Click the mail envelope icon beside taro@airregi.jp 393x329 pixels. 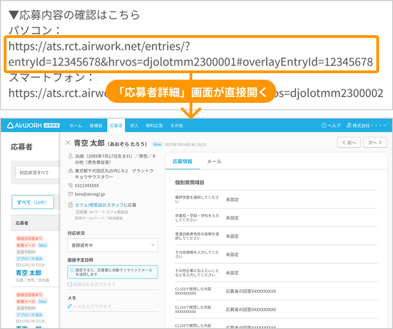pyautogui.click(x=70, y=194)
